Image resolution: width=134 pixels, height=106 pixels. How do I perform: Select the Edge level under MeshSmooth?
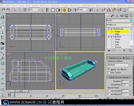point(117,34)
